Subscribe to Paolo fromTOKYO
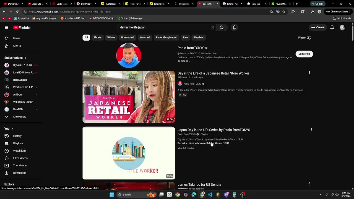This screenshot has height=199, width=354. pyautogui.click(x=304, y=54)
